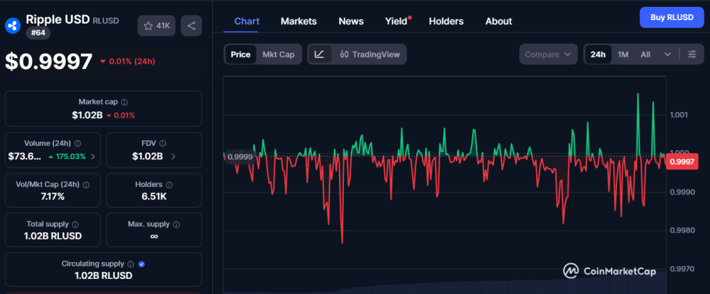The image size is (710, 294).
Task: Open the News tab
Action: 351,21
